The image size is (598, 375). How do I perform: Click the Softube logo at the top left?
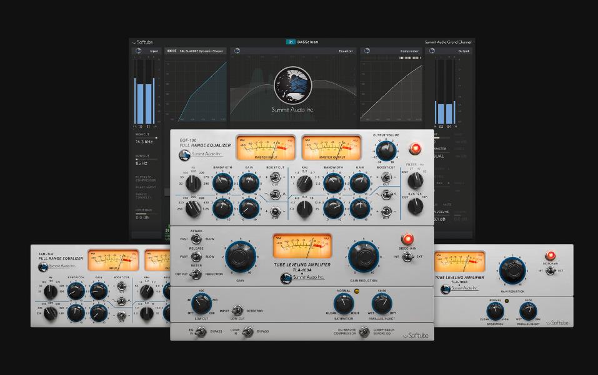click(x=143, y=42)
